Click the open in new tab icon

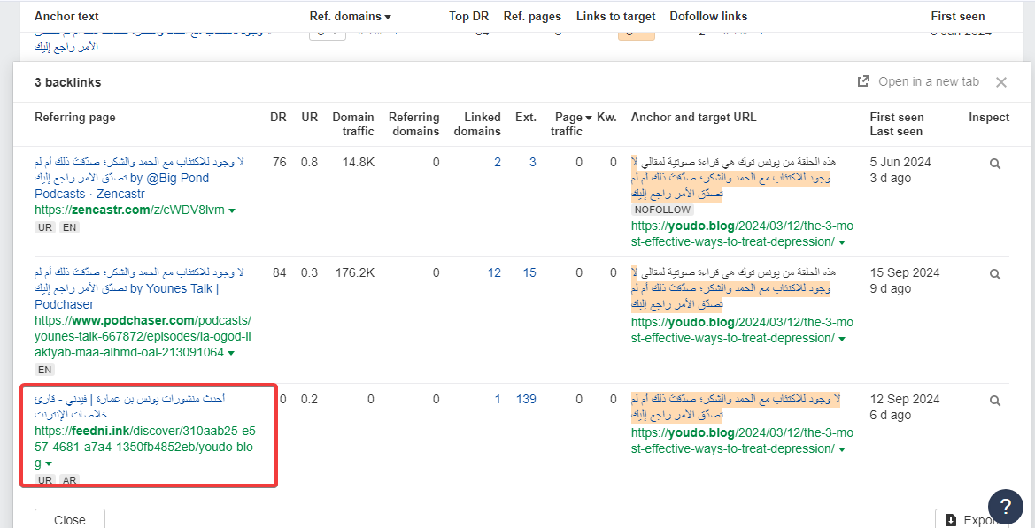click(863, 81)
